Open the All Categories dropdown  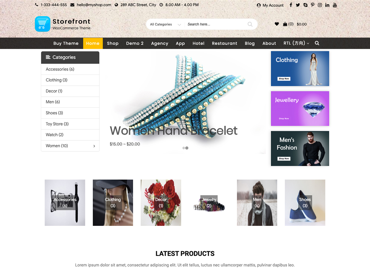click(166, 24)
